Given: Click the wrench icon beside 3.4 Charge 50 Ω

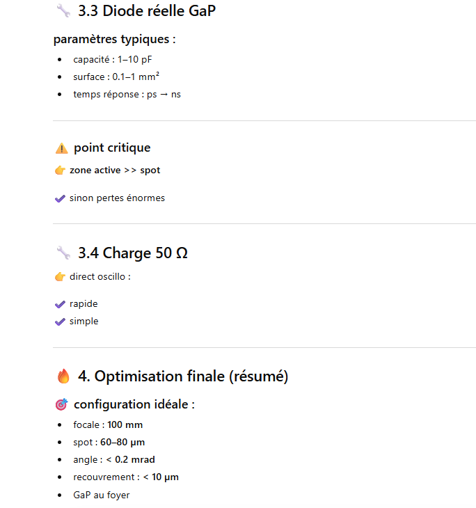Looking at the screenshot, I should click(x=63, y=253).
